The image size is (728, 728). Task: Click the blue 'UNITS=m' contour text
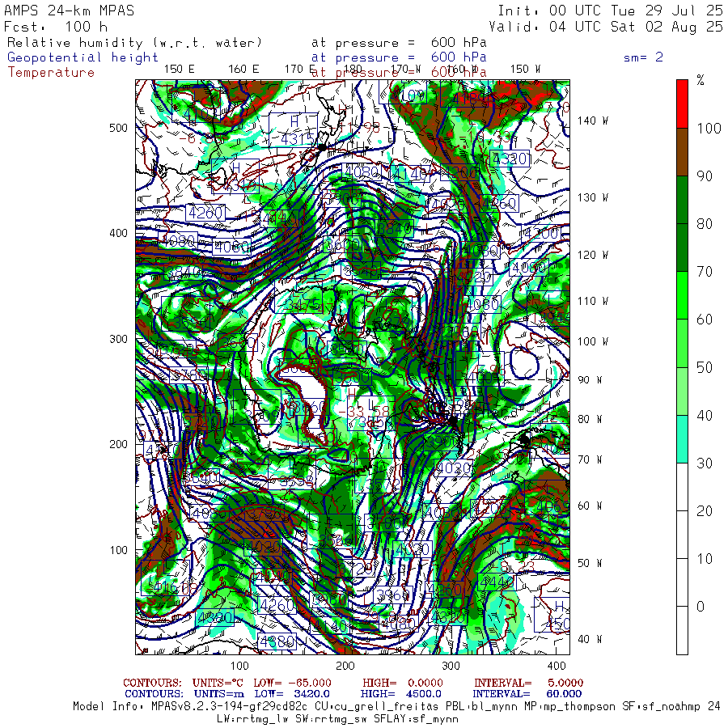coord(219,694)
